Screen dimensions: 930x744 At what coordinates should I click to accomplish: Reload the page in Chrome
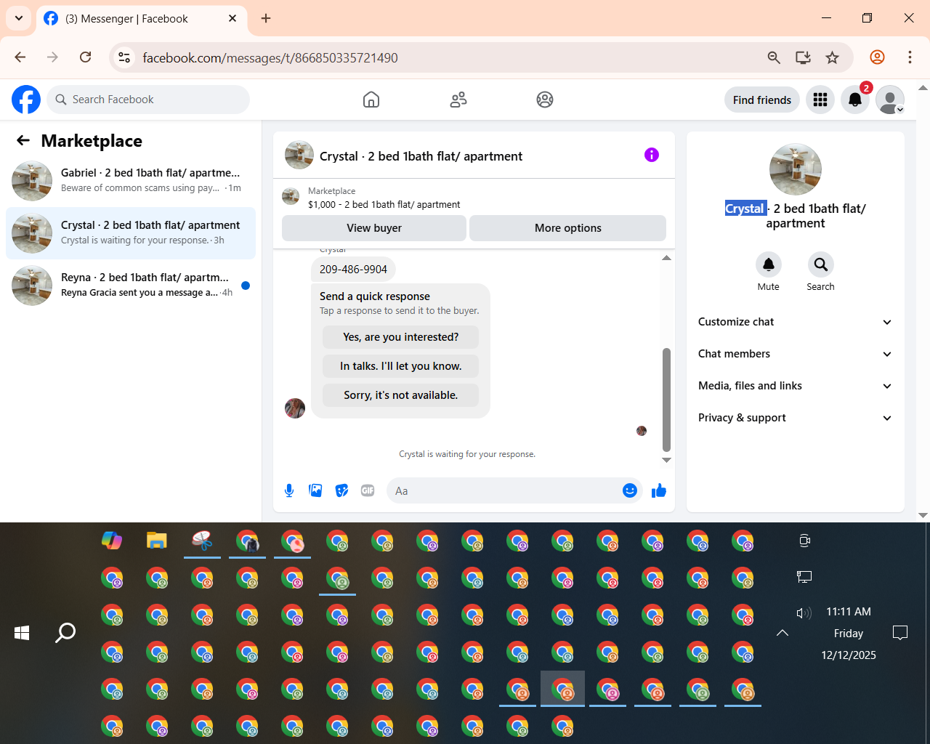tap(86, 57)
